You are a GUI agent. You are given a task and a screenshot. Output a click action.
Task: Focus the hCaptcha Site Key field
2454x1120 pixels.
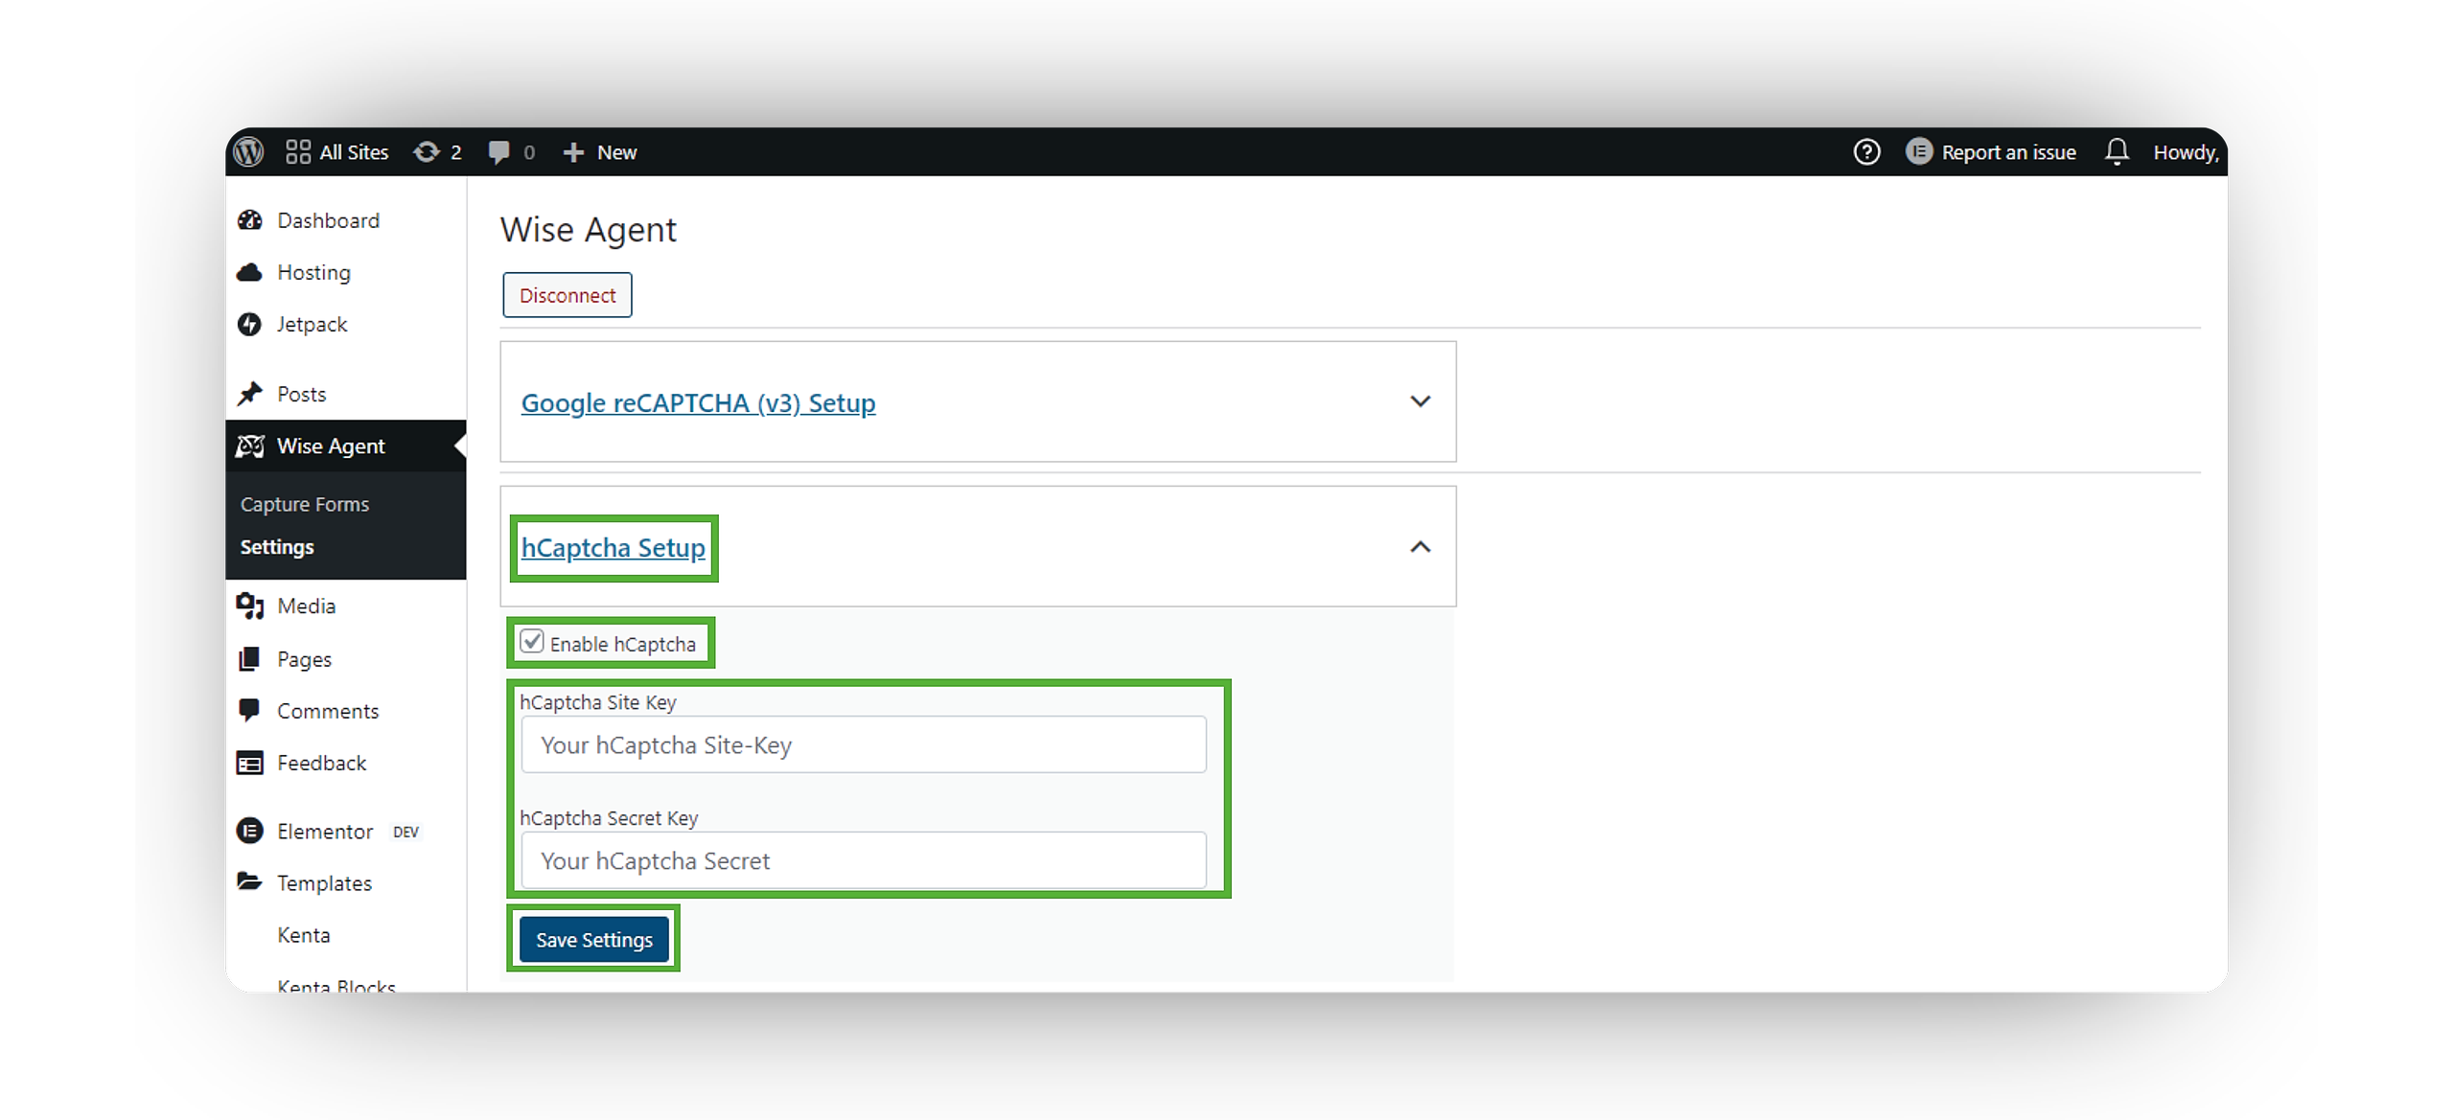point(863,744)
